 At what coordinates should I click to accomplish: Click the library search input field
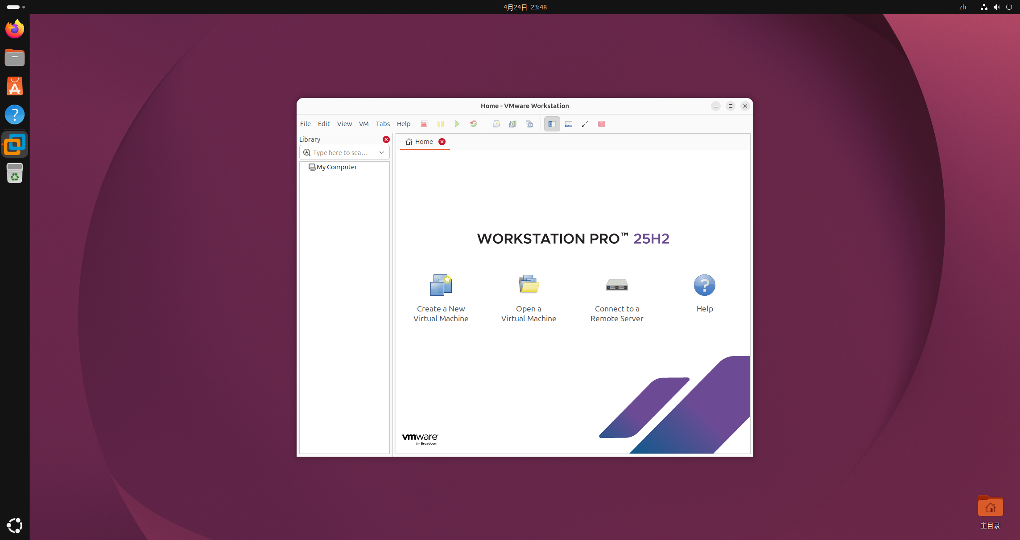pos(340,152)
